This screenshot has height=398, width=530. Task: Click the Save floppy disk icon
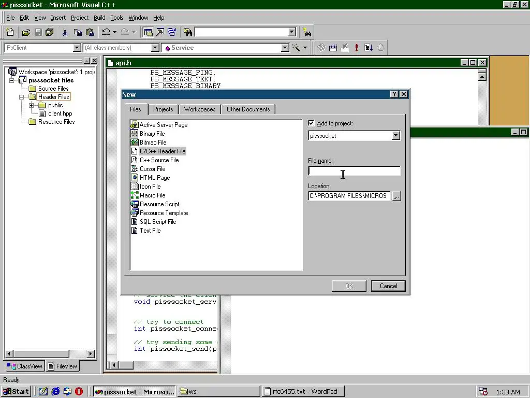pos(38,32)
